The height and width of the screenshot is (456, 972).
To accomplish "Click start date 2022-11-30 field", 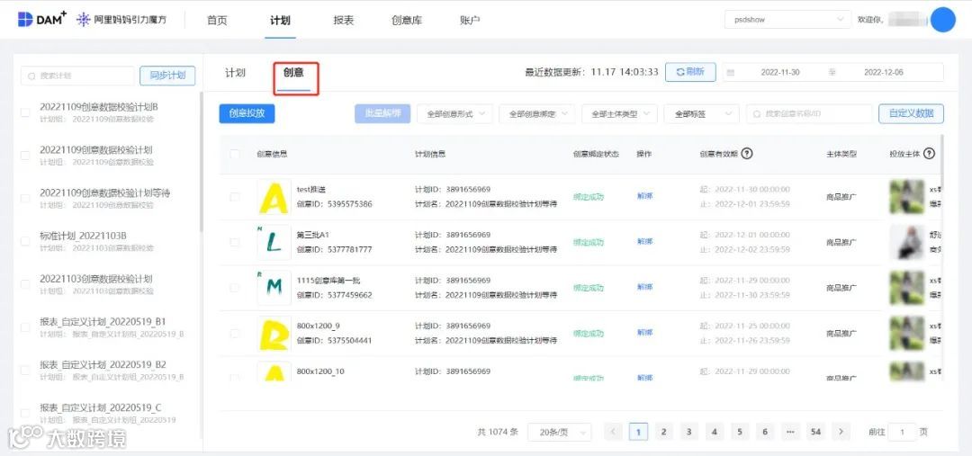I will (779, 73).
